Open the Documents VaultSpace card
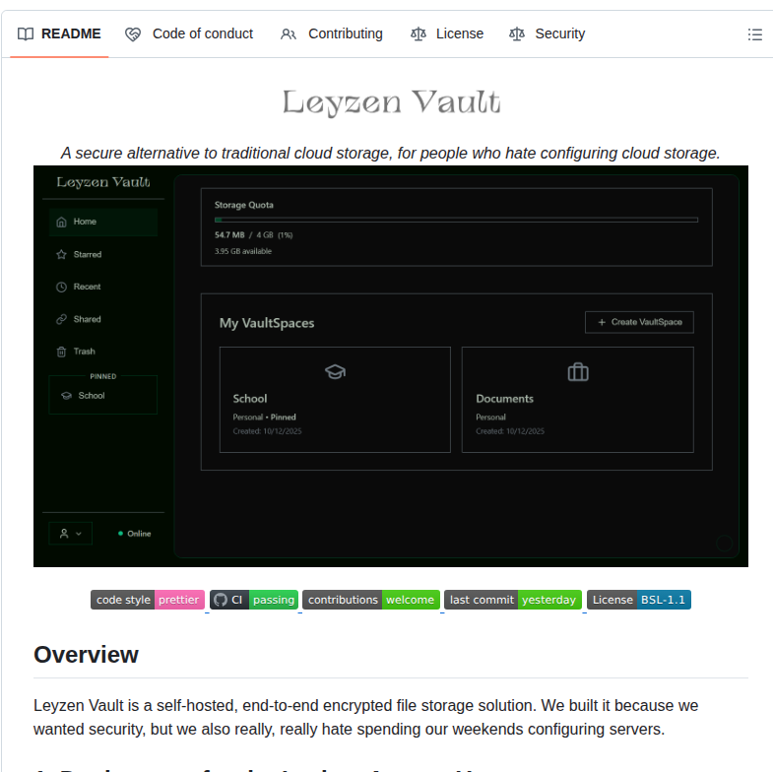Viewport: 773px width, 772px height. [x=578, y=400]
